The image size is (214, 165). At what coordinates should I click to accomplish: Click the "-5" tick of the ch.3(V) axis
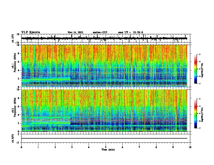click(18, 143)
